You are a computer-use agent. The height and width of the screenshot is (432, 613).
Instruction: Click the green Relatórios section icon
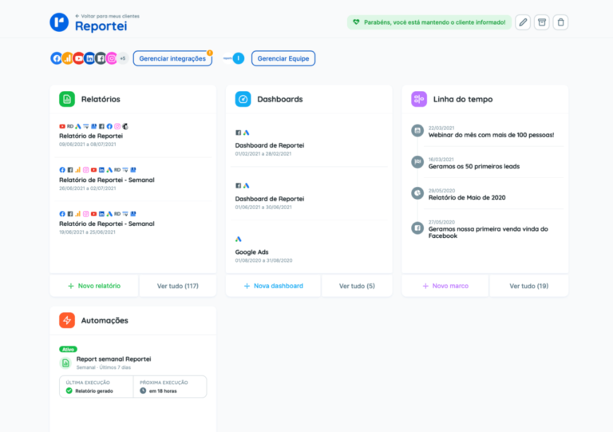click(x=67, y=99)
